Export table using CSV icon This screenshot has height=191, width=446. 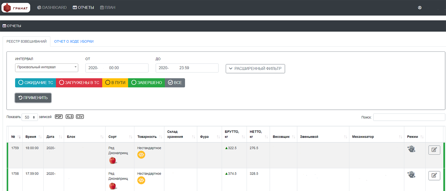(x=80, y=117)
